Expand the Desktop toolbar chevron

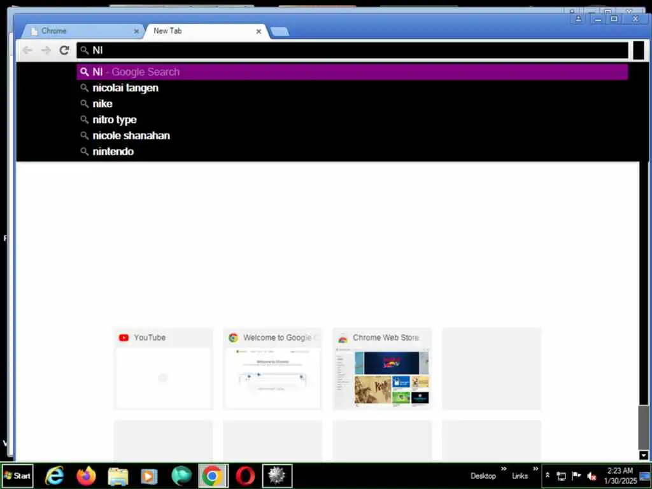(504, 469)
